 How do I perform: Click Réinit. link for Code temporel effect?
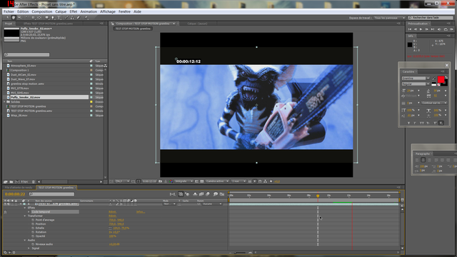click(x=113, y=212)
